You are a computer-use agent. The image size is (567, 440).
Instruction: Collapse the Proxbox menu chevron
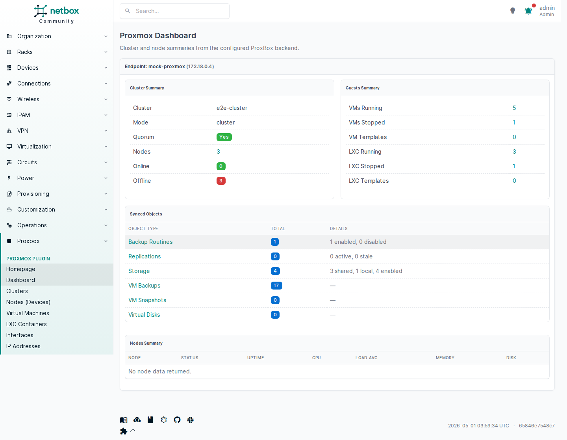(x=106, y=241)
